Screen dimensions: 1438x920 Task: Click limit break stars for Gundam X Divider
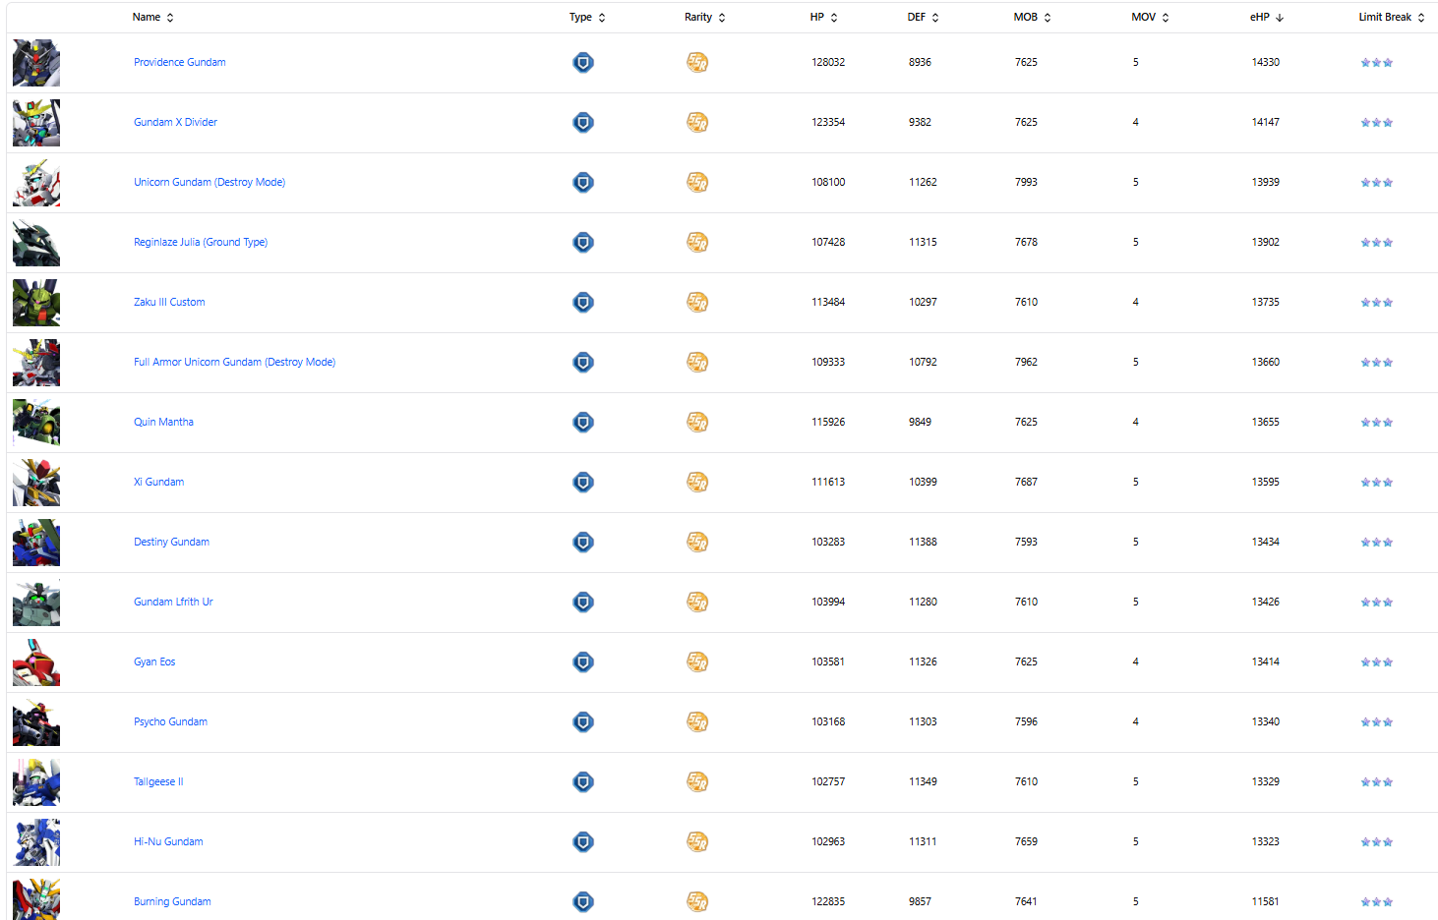pos(1376,123)
